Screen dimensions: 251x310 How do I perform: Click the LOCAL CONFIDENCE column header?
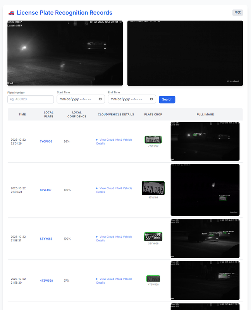tap(77, 114)
